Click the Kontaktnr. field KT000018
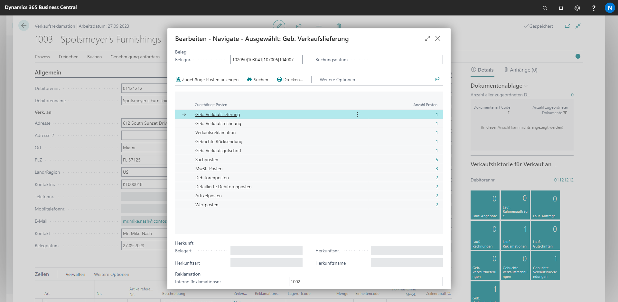The image size is (618, 302). pyautogui.click(x=144, y=184)
